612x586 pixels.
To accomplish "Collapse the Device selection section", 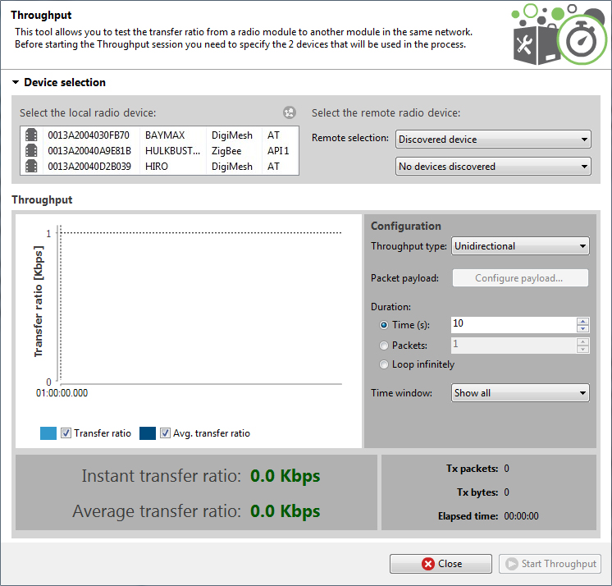I will coord(16,82).
